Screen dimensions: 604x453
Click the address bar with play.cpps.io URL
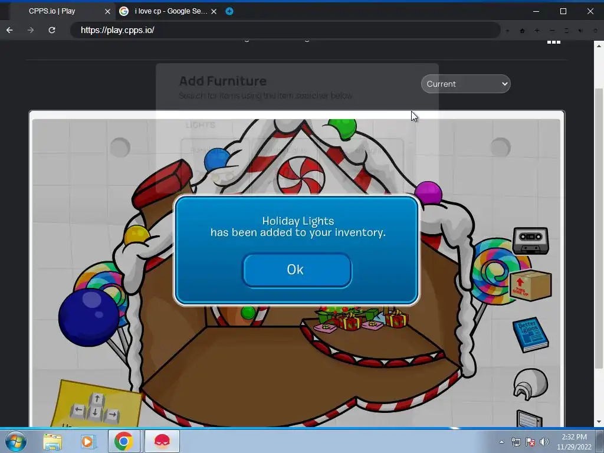285,30
